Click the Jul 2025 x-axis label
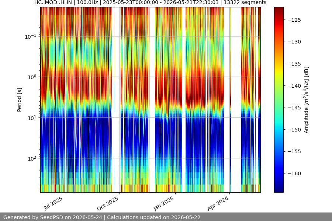This screenshot has height=221, width=332. tap(53, 203)
